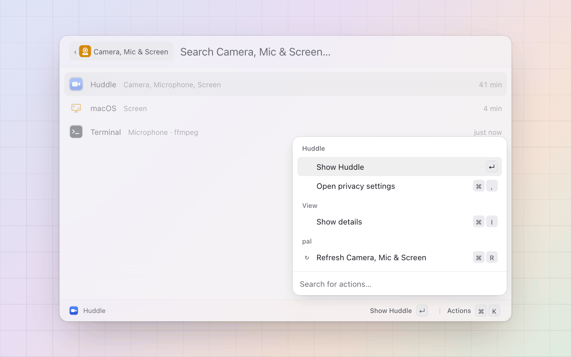Image resolution: width=571 pixels, height=357 pixels.
Task: Click the Huddle video camera app icon in list
Action: [x=76, y=84]
